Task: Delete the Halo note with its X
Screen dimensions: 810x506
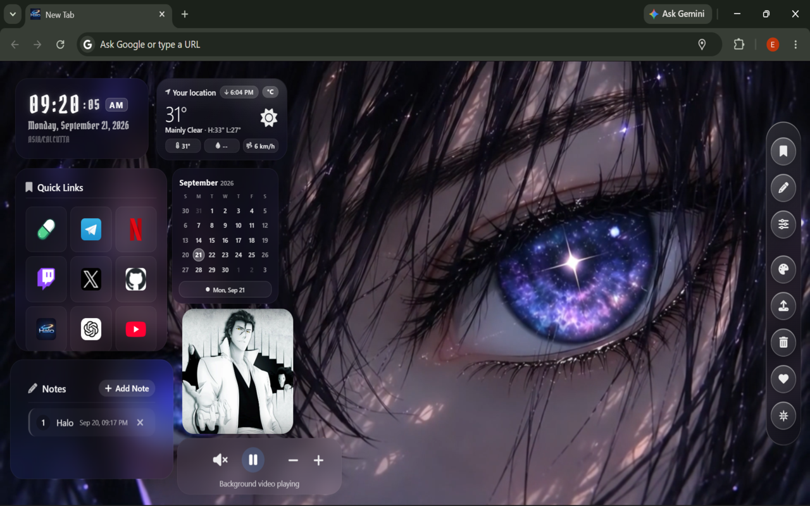Action: (x=140, y=423)
